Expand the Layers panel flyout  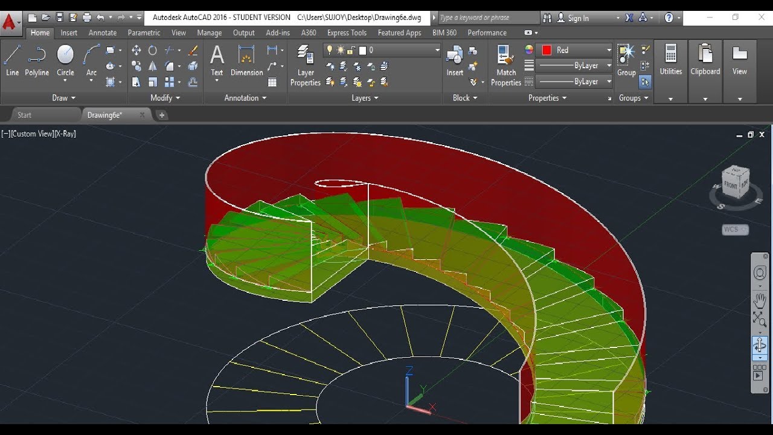pyautogui.click(x=365, y=98)
